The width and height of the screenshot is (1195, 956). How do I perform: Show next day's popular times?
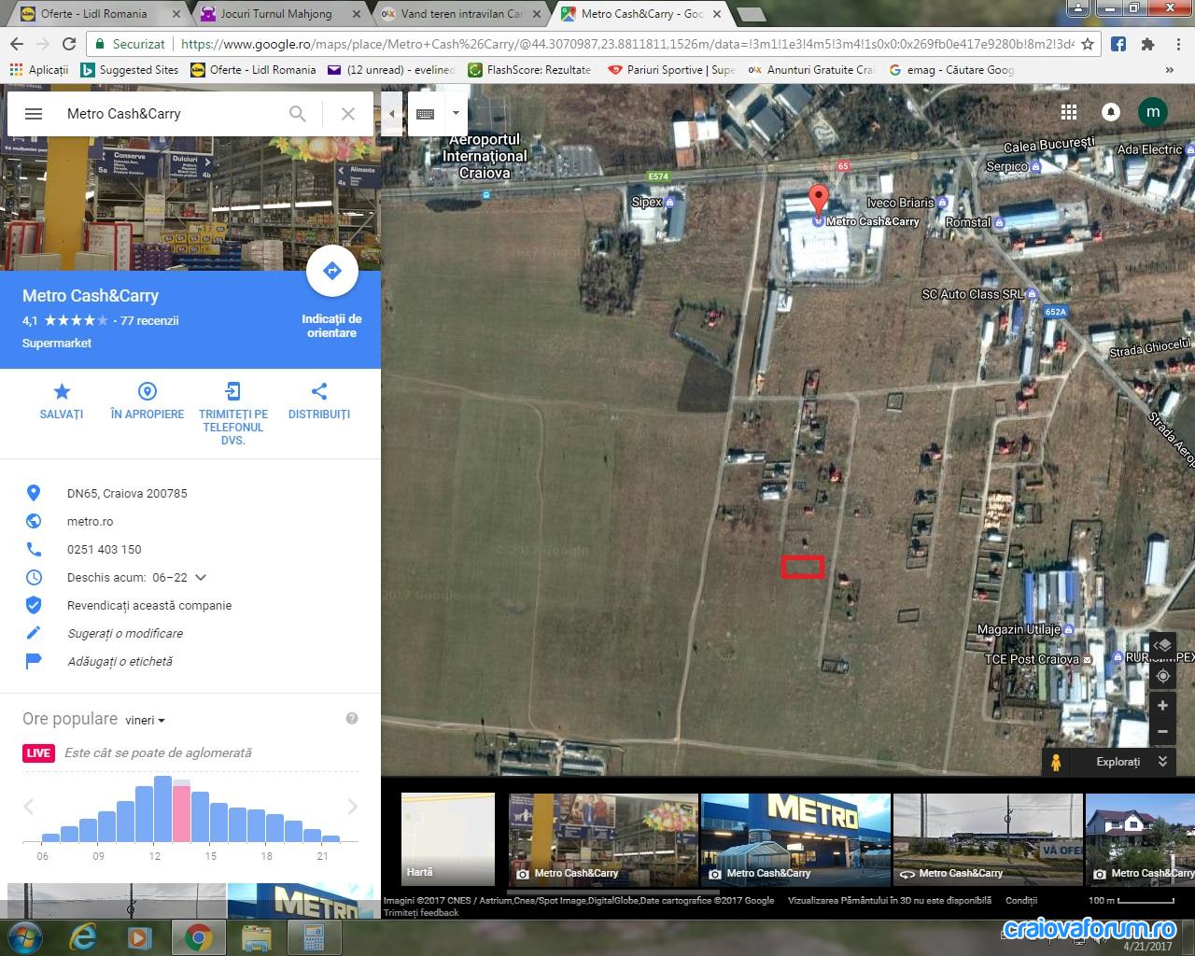pos(353,807)
